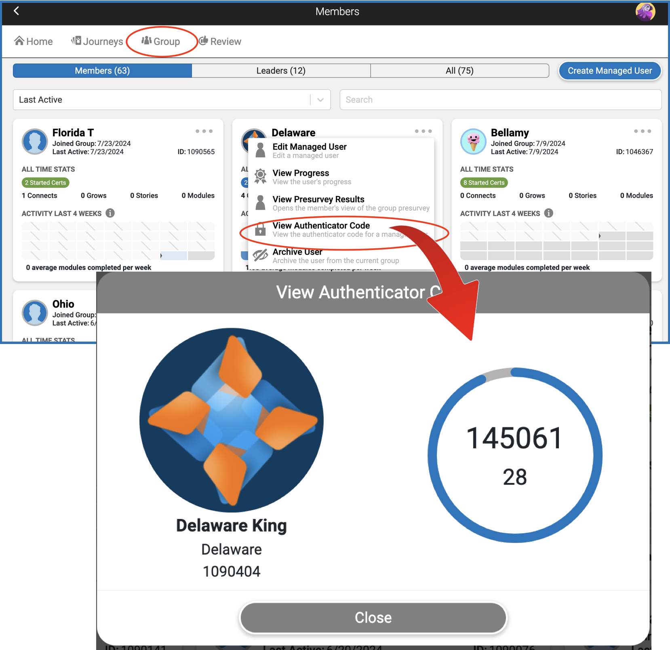This screenshot has width=670, height=650.
Task: Open the Journeys navigation item
Action: (97, 42)
